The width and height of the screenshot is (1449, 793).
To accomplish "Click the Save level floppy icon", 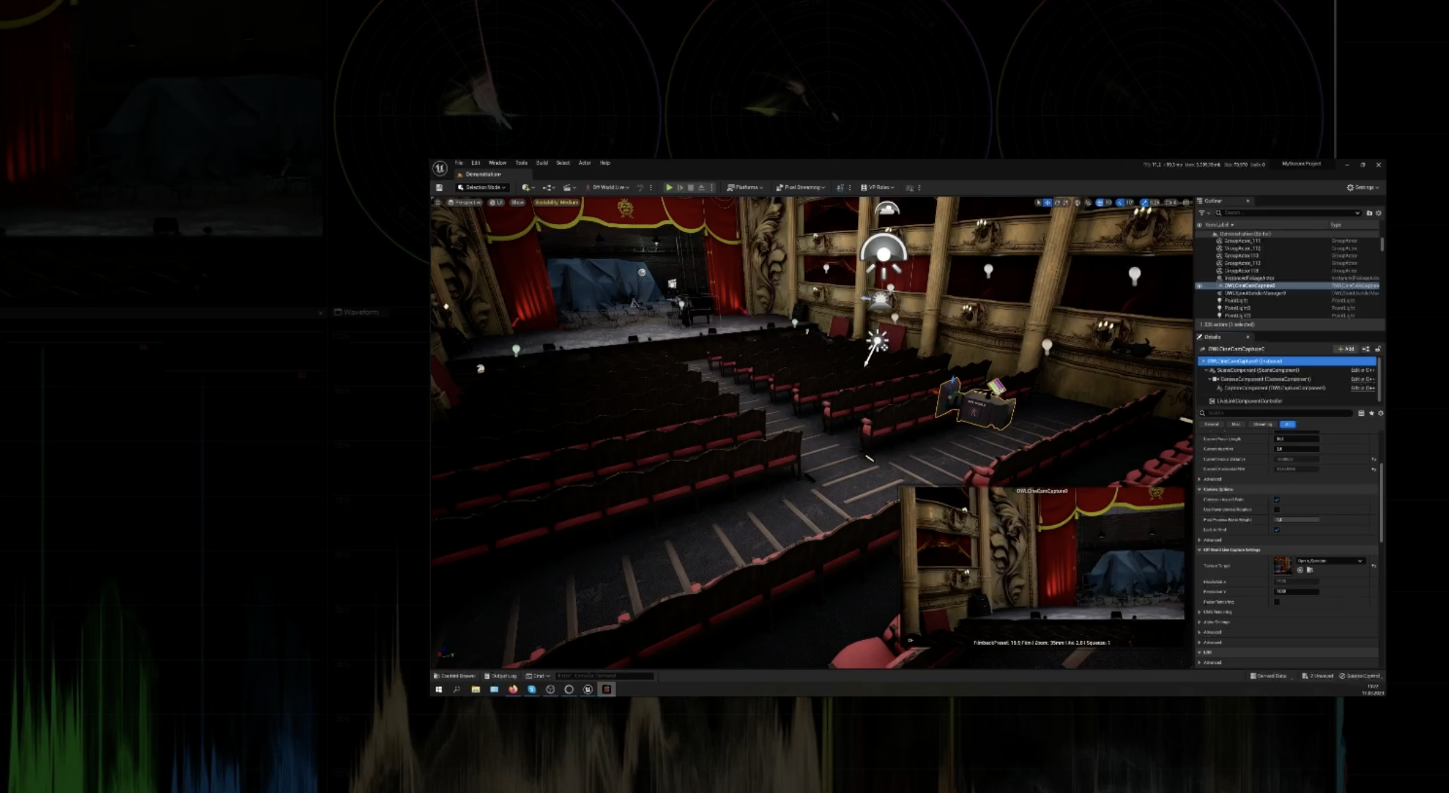I will point(439,187).
